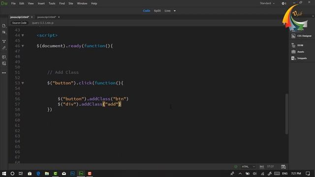Image resolution: width=315 pixels, height=177 pixels.
Task: Click the volume speaker tray icon
Action: pos(255,174)
